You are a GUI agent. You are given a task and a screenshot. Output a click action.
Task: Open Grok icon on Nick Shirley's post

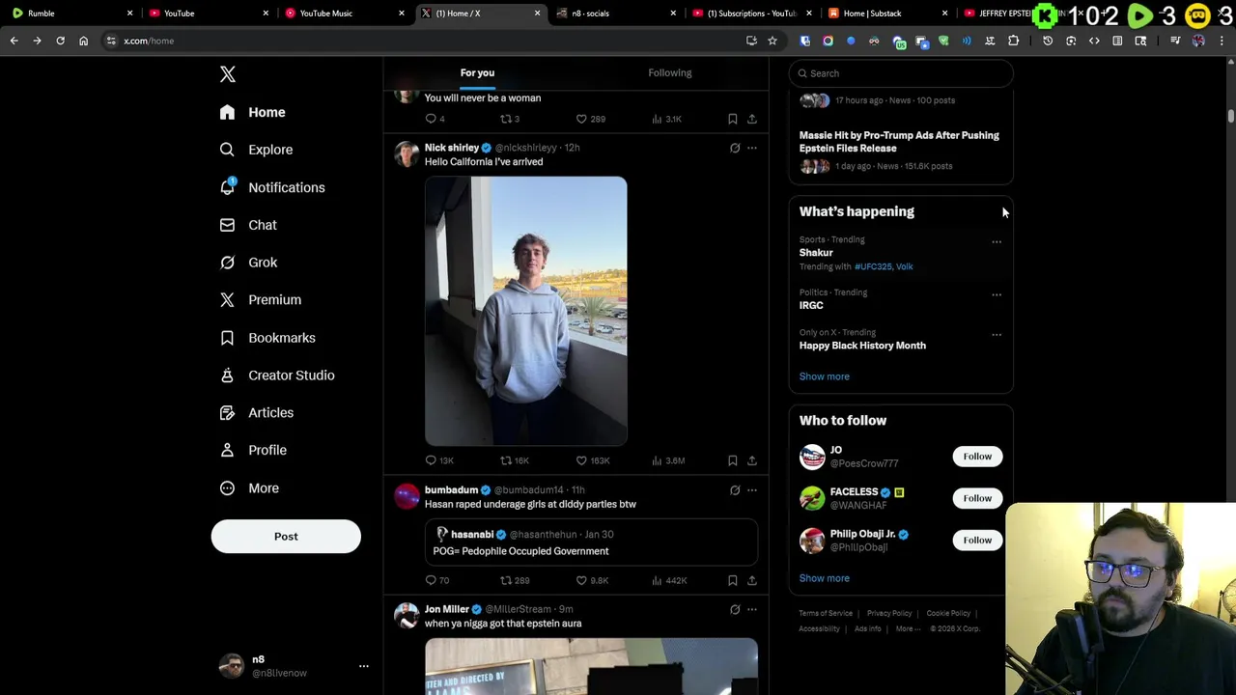pyautogui.click(x=735, y=149)
